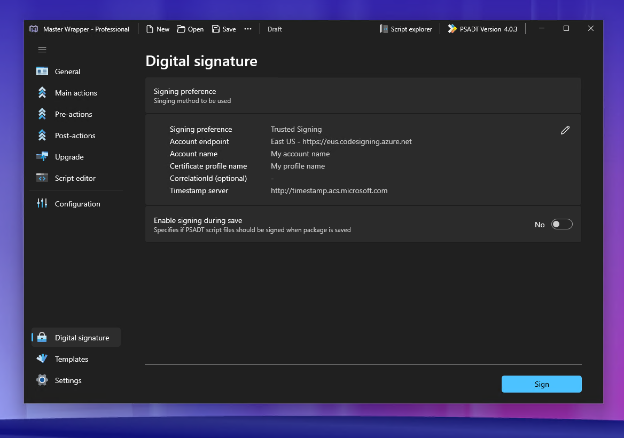
Task: Click the Timestamp server label
Action: point(199,191)
